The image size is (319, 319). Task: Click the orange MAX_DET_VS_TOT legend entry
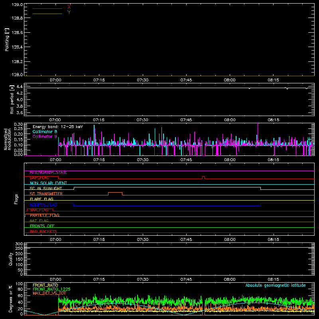pyautogui.click(x=49, y=293)
